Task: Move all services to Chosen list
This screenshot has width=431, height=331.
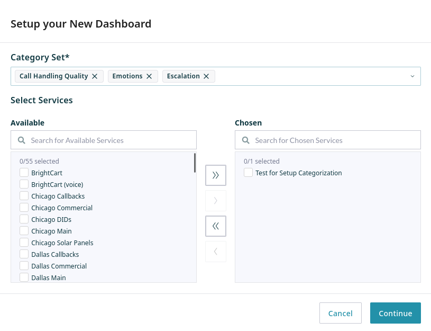Action: click(215, 175)
